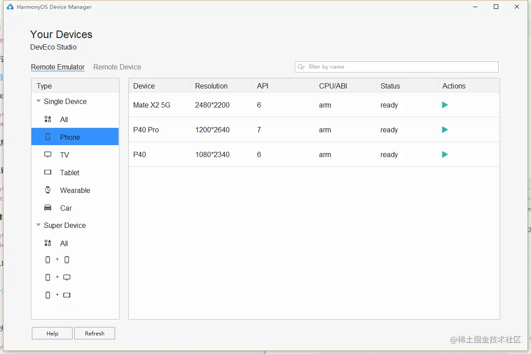Show All under Single Device
Screen dimensions: 531x354
(64, 119)
